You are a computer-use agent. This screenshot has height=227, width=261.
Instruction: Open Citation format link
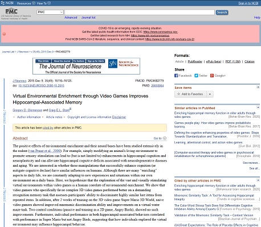click(250, 61)
